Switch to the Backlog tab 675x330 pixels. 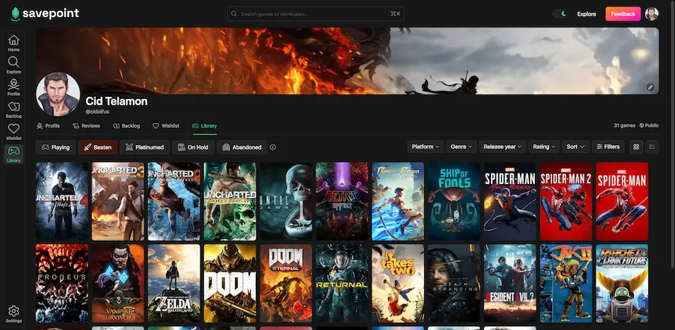(126, 126)
